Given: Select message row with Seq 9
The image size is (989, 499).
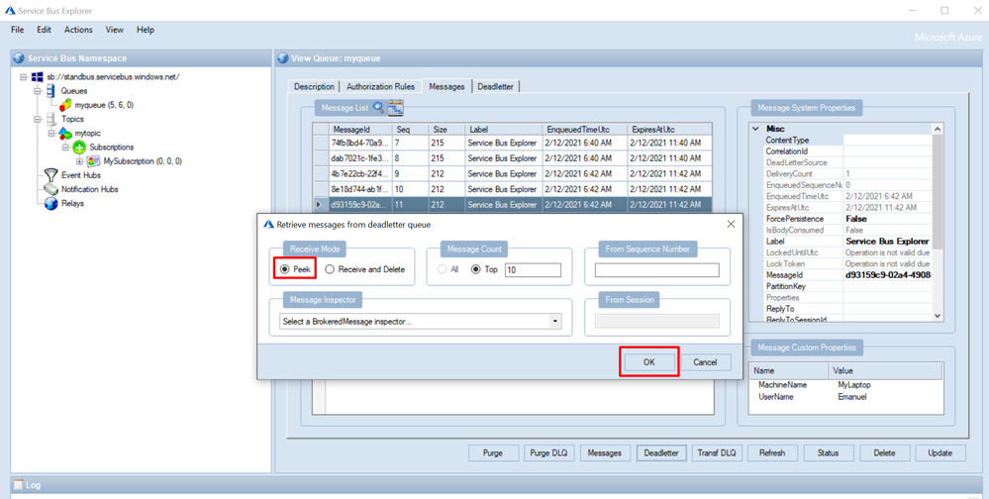Looking at the screenshot, I should 513,173.
